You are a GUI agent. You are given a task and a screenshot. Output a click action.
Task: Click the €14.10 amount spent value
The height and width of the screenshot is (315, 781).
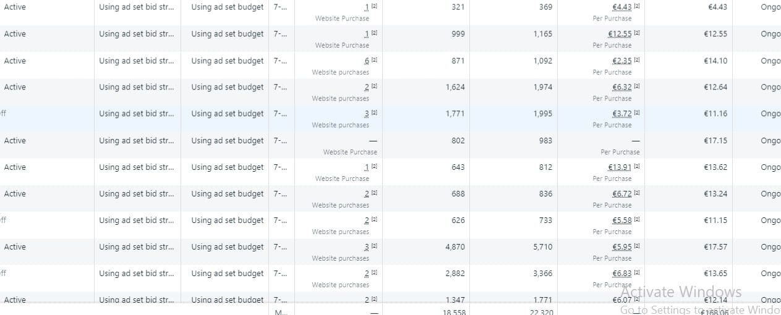715,61
